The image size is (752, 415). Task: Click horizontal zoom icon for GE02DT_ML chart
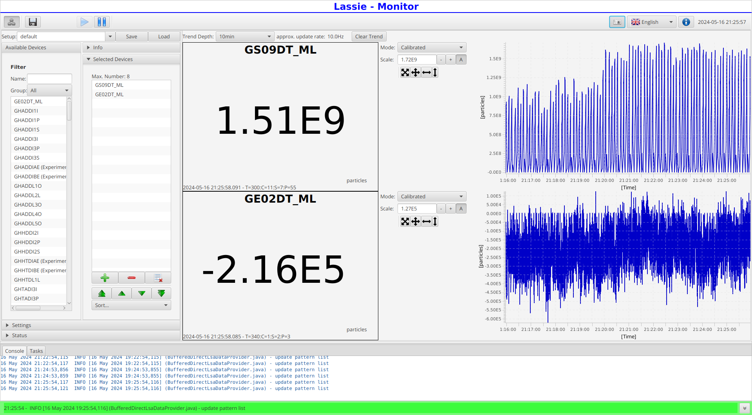[x=427, y=221]
